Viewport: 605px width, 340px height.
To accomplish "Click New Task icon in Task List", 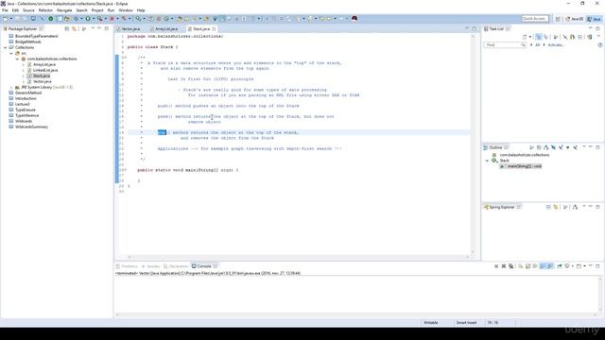I will (525, 37).
